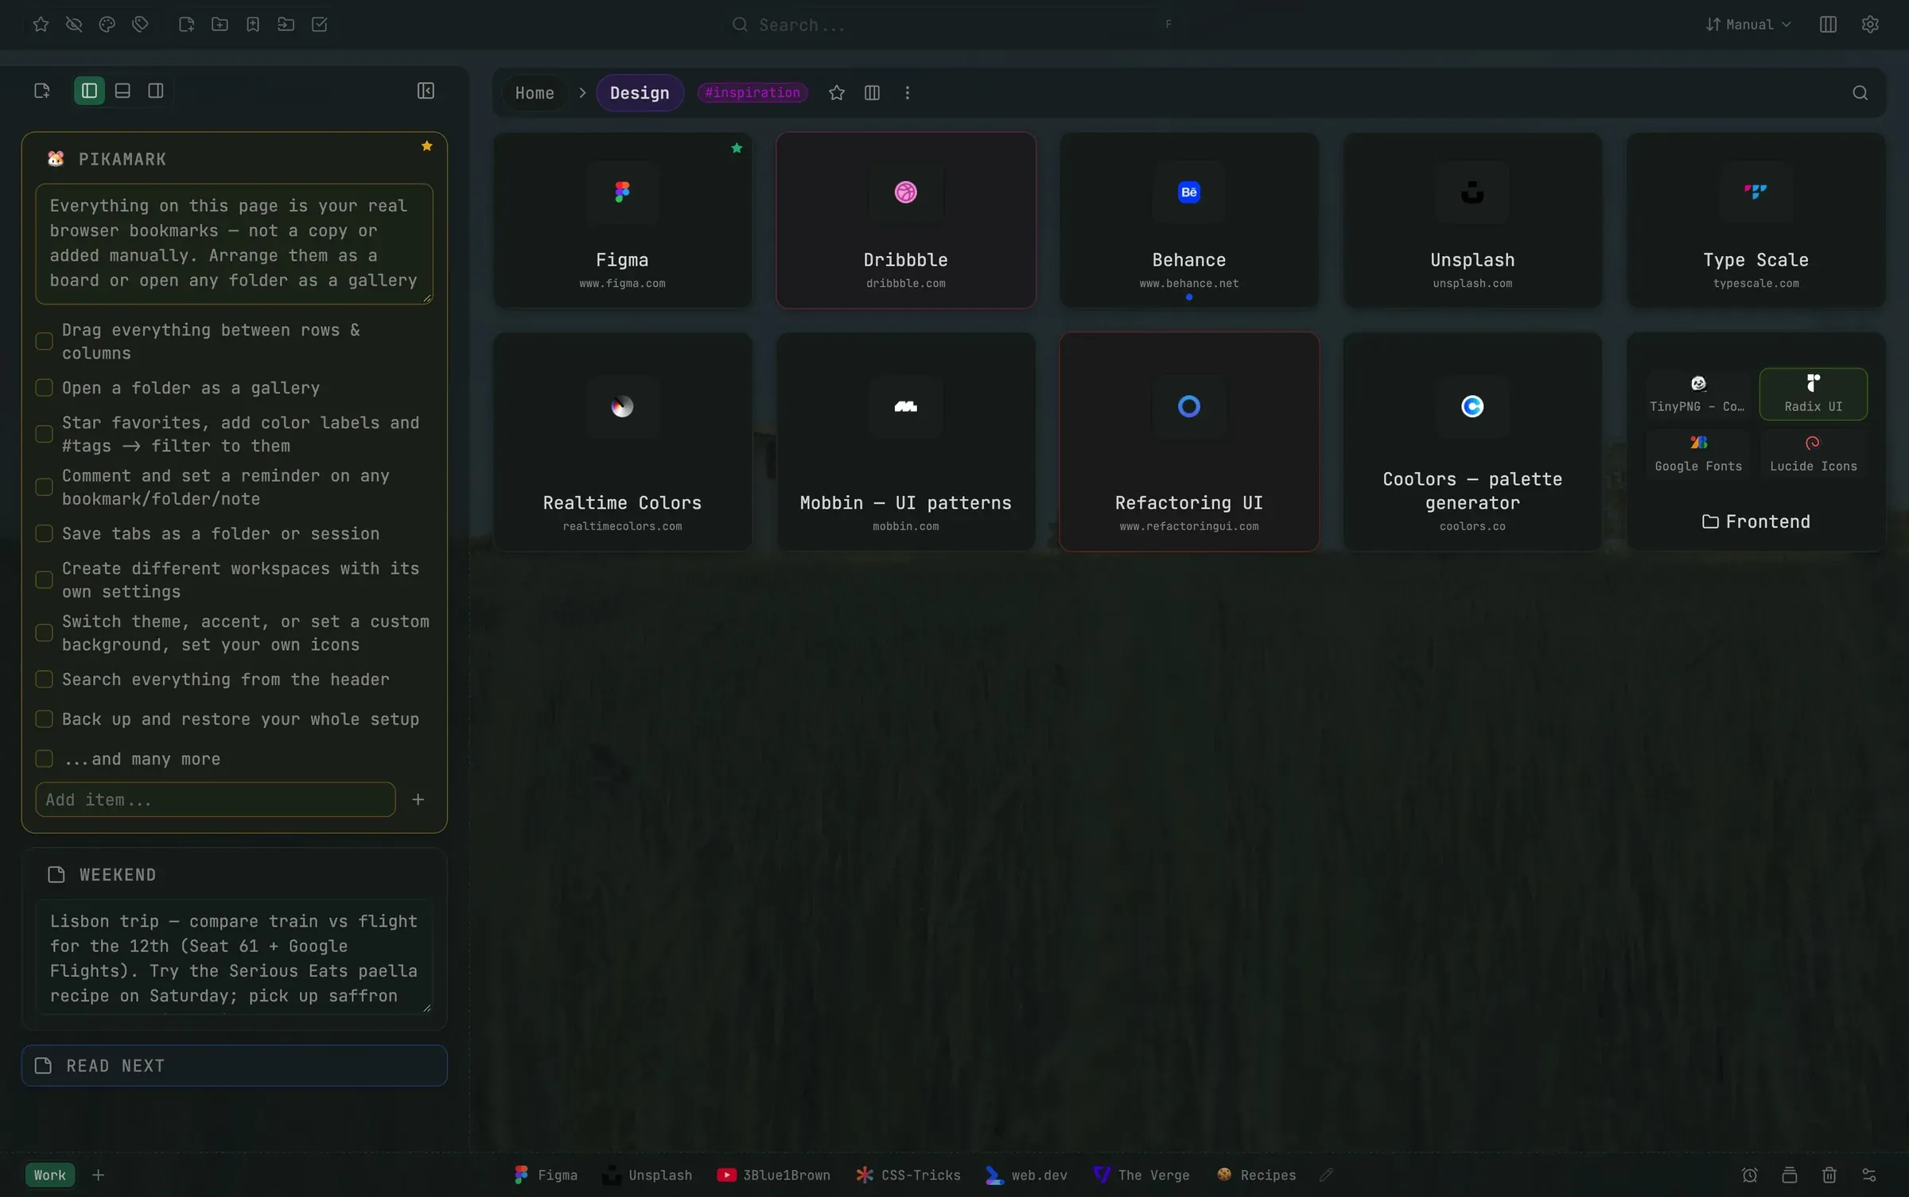The height and width of the screenshot is (1197, 1909).
Task: Click the reminders alarm clock icon
Action: point(1750,1175)
